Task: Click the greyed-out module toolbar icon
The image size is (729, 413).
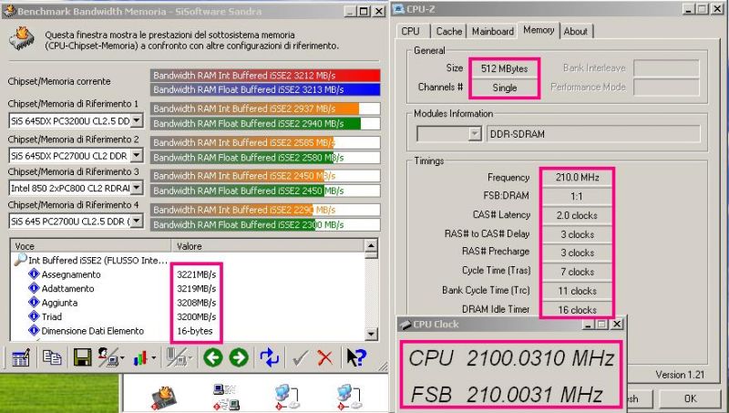Action: click(x=177, y=357)
